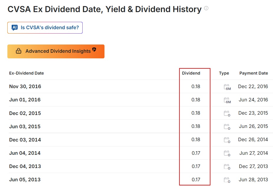Click the calendar type icon for Jun 05, 2013

(227, 180)
